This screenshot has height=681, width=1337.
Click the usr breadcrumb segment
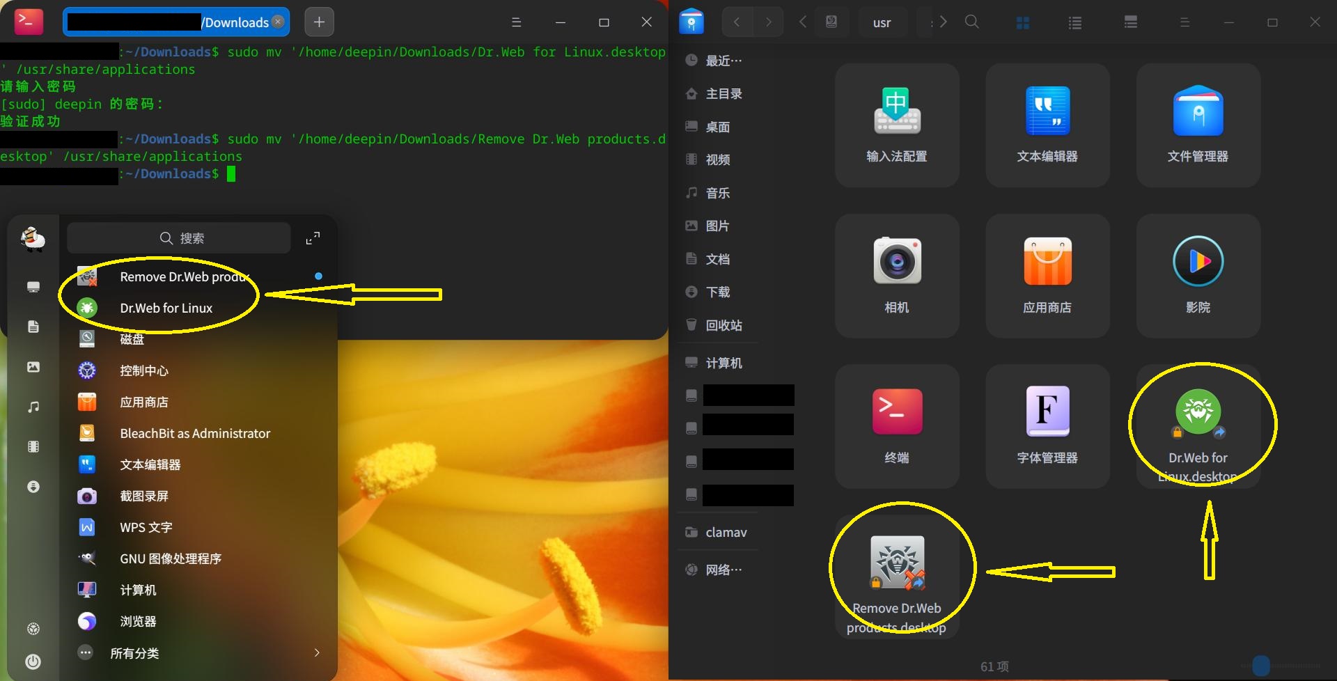tap(882, 22)
